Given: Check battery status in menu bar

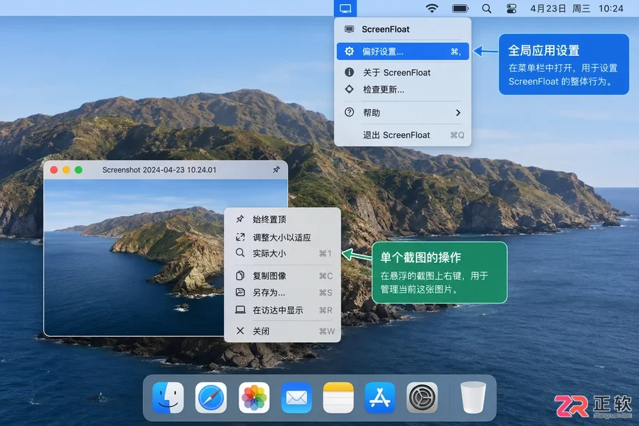Looking at the screenshot, I should (x=460, y=8).
